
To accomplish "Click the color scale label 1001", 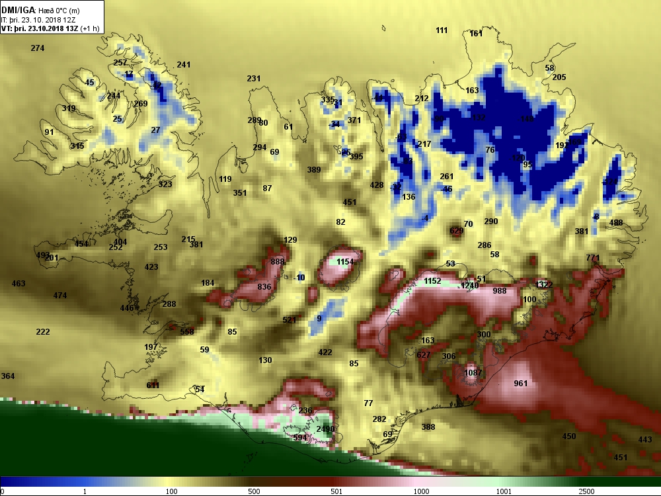I will point(504,491).
